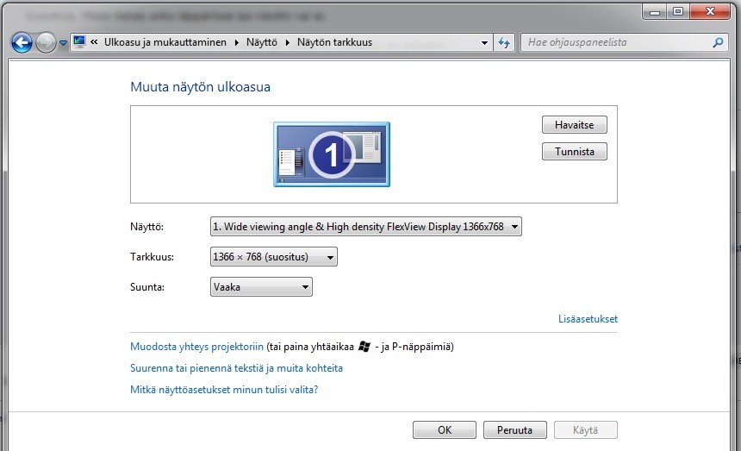Click the Back navigation arrow
Image resolution: width=741 pixels, height=451 pixels.
point(22,42)
